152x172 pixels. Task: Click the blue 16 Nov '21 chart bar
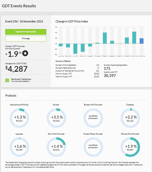point(142,41)
